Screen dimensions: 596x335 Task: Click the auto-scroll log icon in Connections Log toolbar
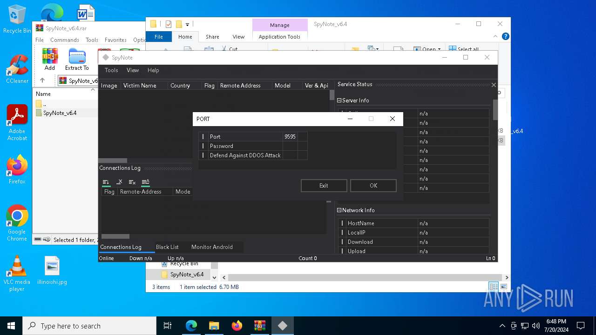pos(106,182)
